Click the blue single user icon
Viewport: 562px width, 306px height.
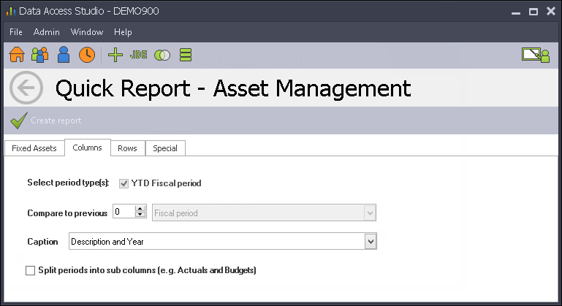pos(64,55)
